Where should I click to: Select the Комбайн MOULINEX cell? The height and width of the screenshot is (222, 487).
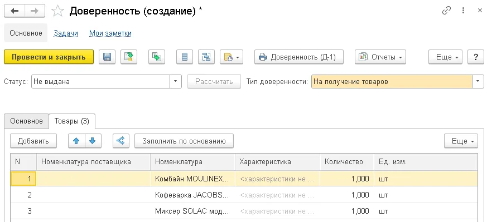coord(193,179)
